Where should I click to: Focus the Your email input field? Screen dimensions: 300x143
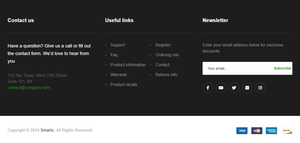237,68
